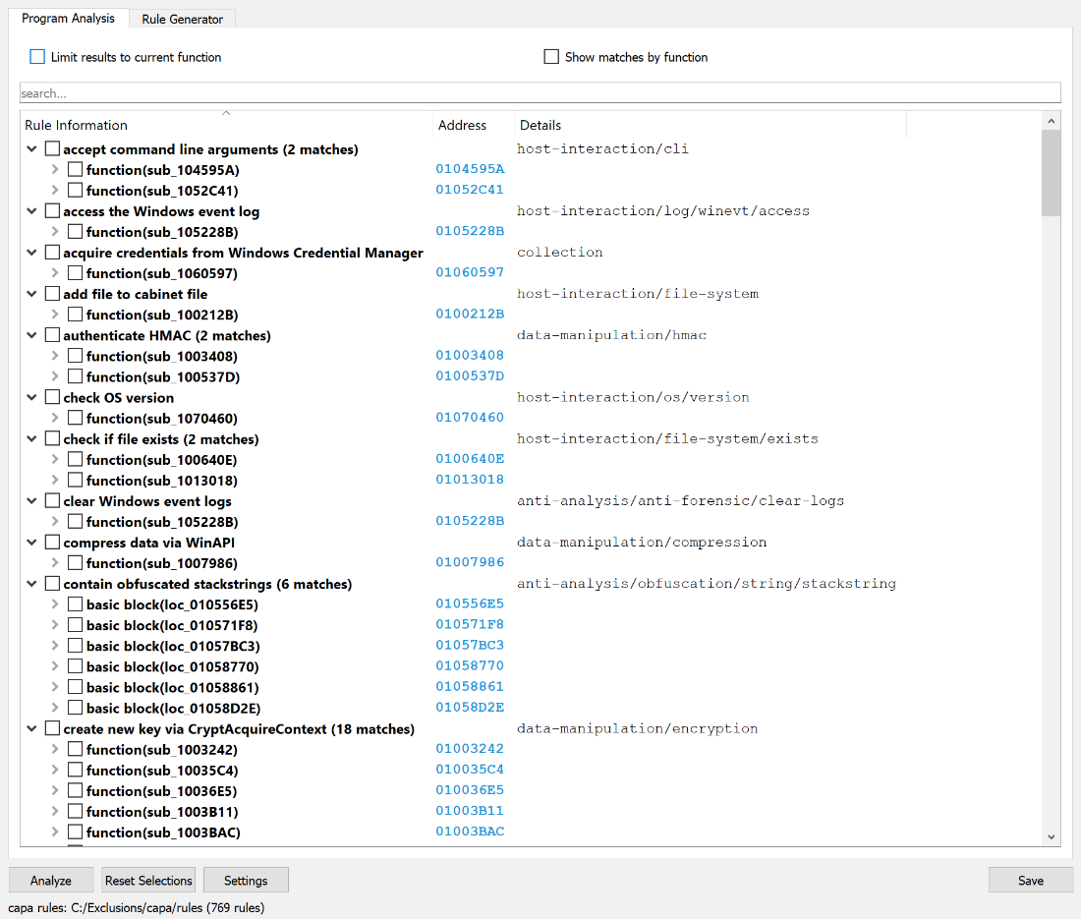Collapse the check if file exists rule

click(x=31, y=438)
